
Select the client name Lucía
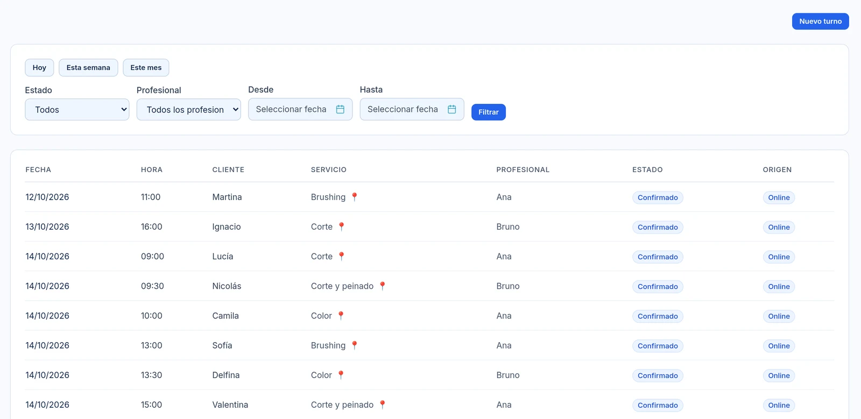click(223, 256)
